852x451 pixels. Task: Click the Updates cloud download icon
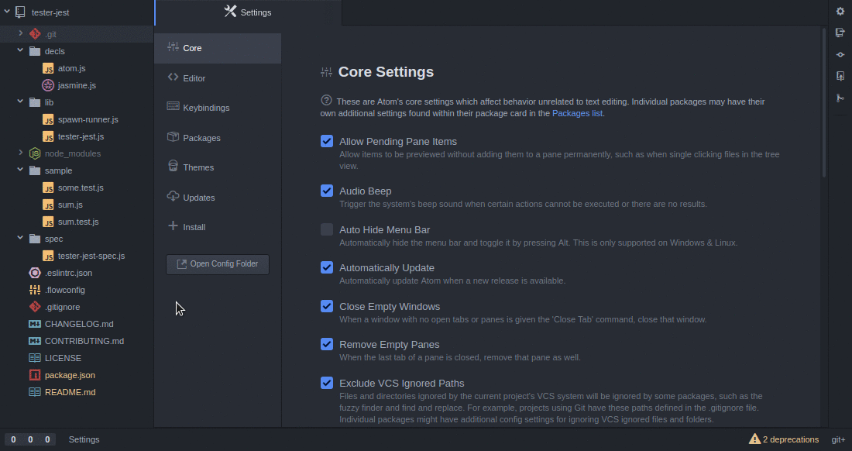pos(173,196)
